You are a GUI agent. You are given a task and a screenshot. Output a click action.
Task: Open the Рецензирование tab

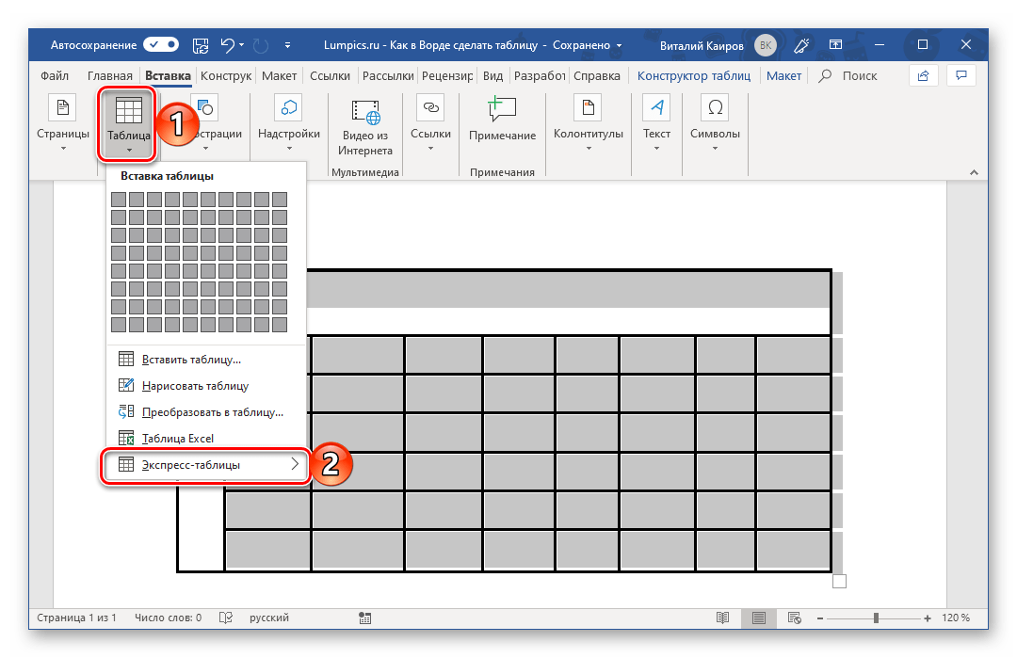coord(447,76)
